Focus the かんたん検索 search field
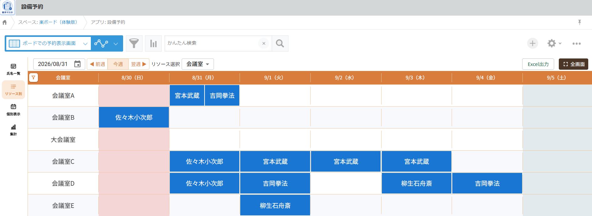 (211, 43)
